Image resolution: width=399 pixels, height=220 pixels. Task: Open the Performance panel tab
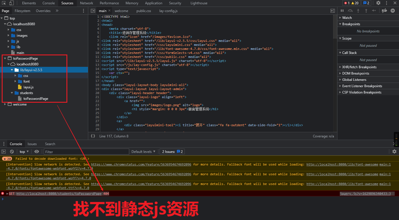point(109,3)
